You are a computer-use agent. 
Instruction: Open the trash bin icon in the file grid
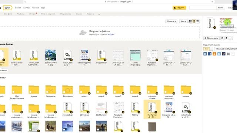tap(152, 127)
